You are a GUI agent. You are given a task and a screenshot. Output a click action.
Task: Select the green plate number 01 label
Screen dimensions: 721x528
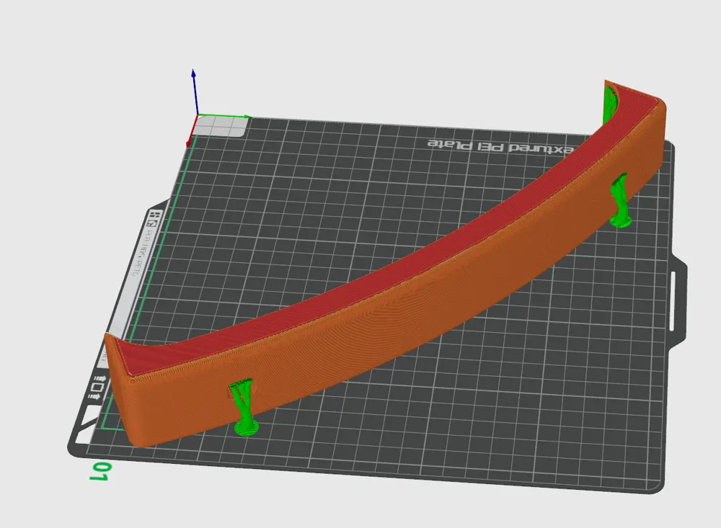pyautogui.click(x=99, y=472)
